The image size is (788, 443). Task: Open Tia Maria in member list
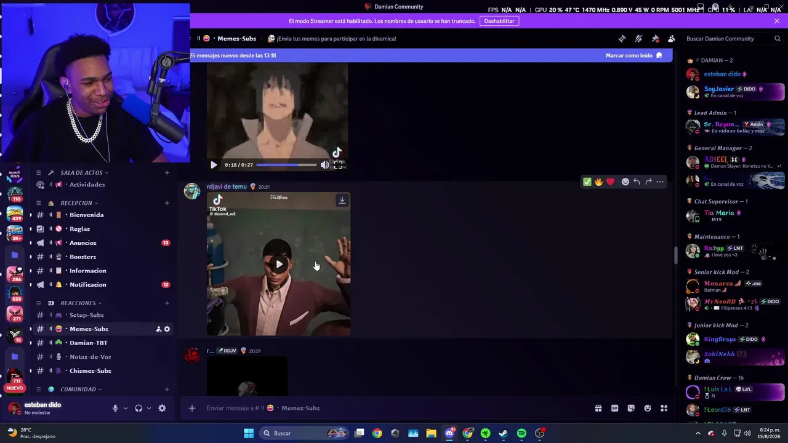735,216
